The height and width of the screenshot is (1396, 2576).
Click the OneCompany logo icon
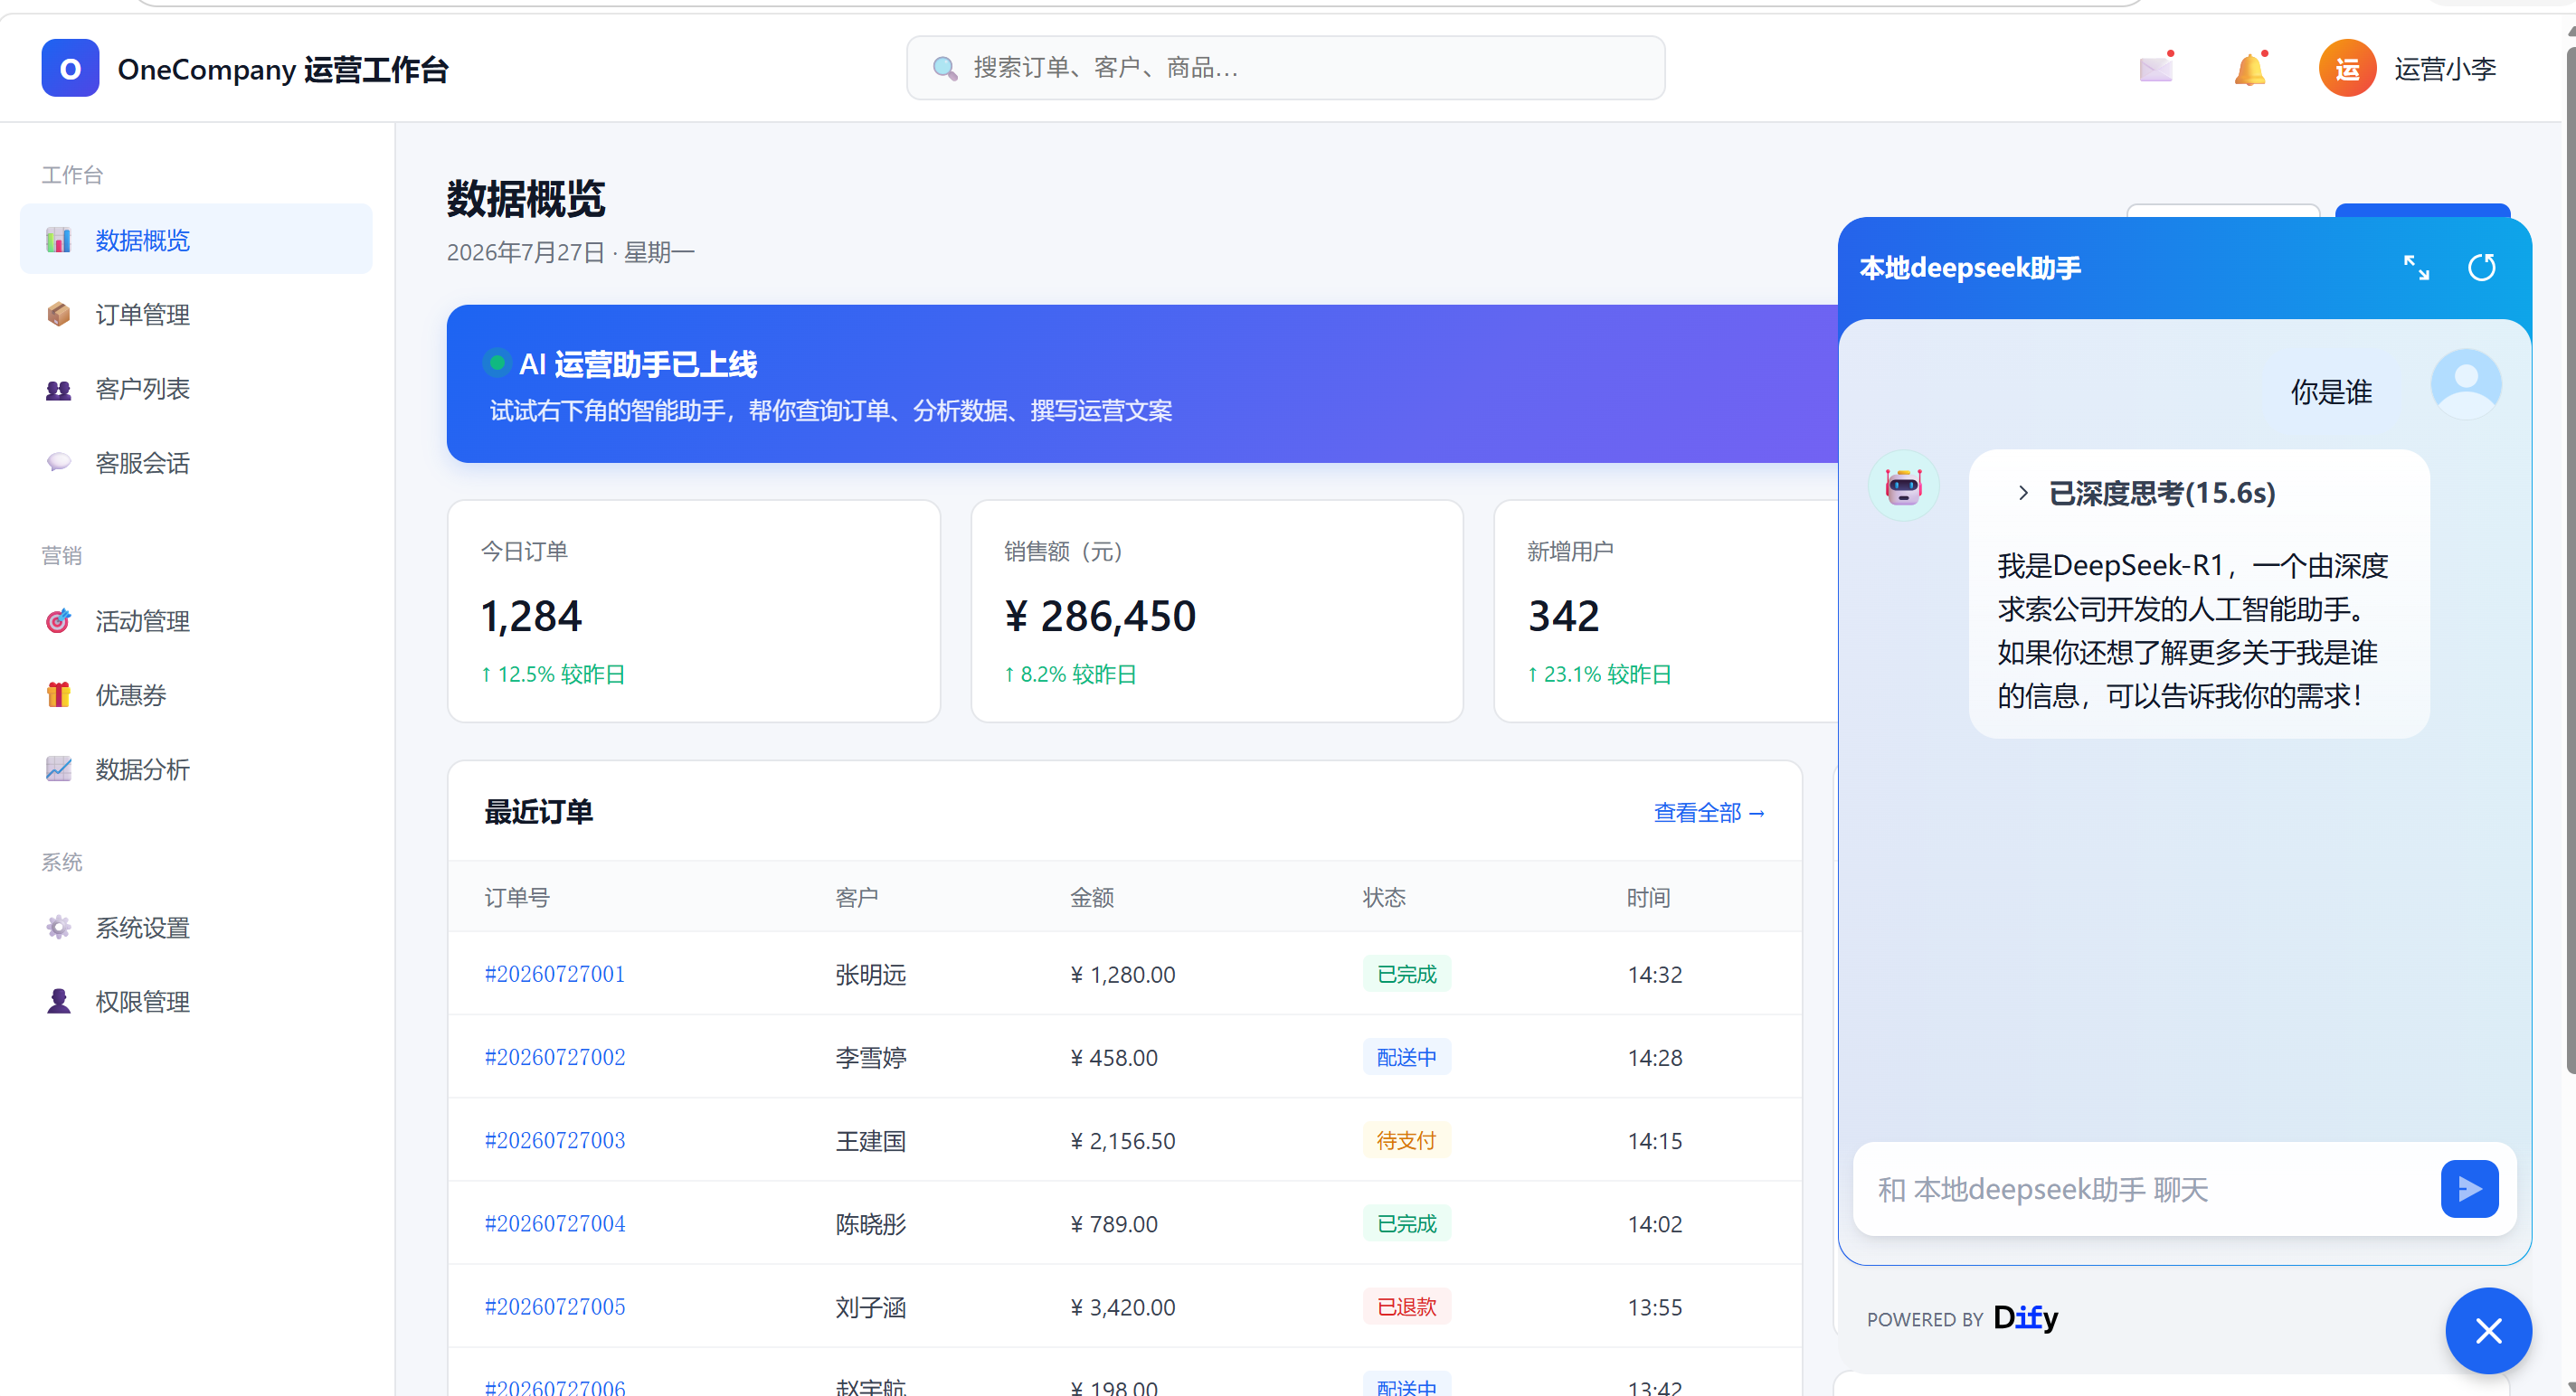click(x=70, y=68)
